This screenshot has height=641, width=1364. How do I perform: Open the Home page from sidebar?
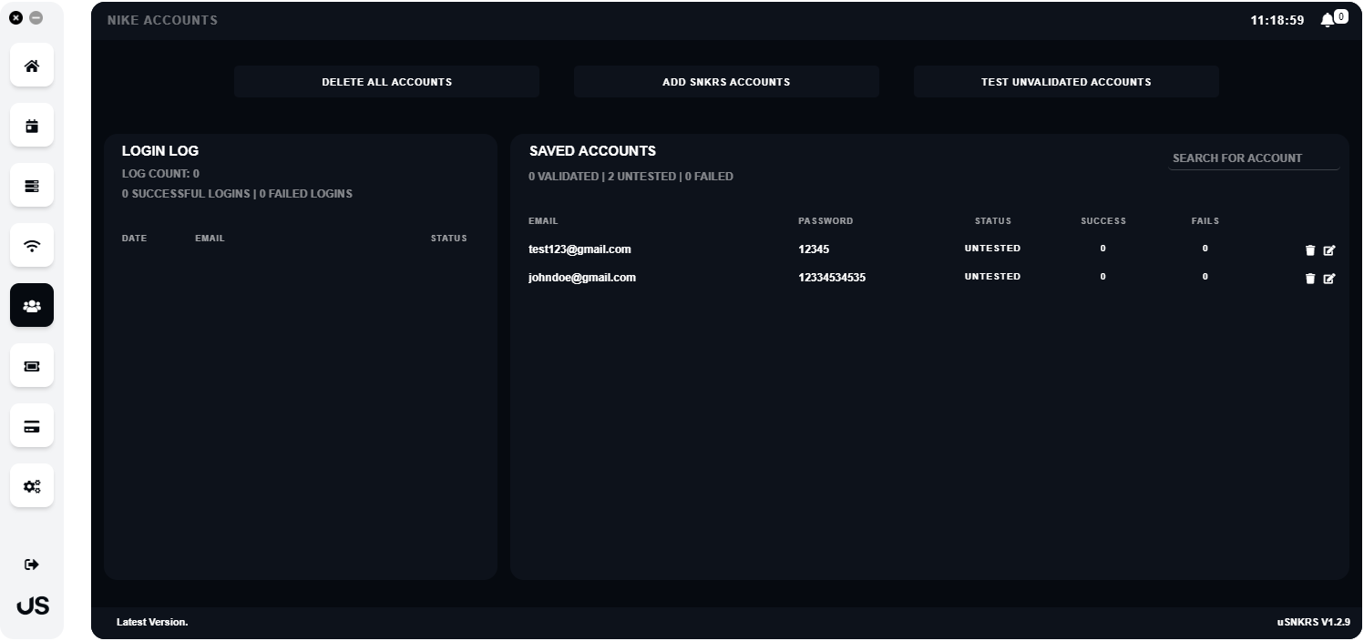tap(32, 66)
